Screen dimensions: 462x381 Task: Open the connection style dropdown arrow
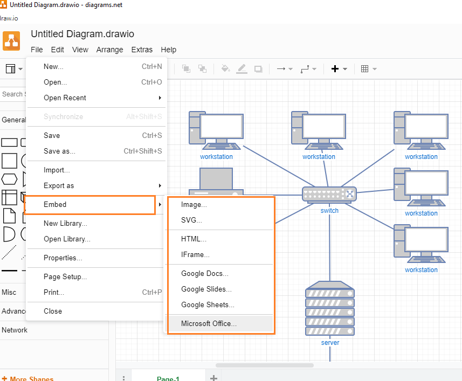(291, 69)
